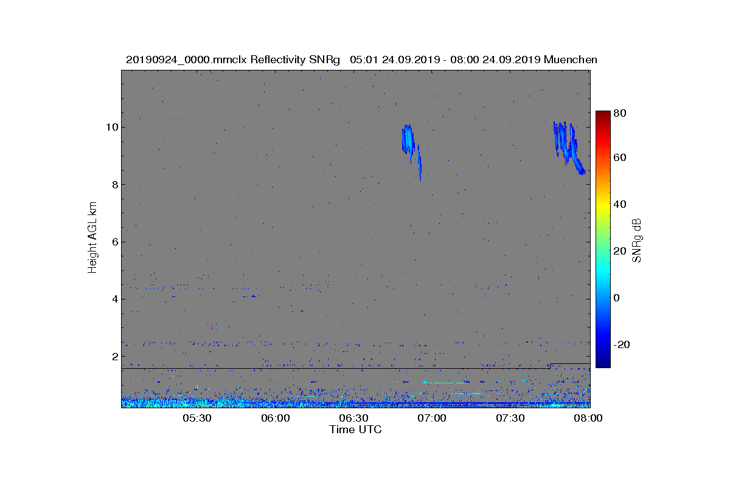Screen dimensions: 730x486
Task: Click the plot title text starting '20190924_0000.mmclx Reflectivity'
Action: [x=361, y=60]
